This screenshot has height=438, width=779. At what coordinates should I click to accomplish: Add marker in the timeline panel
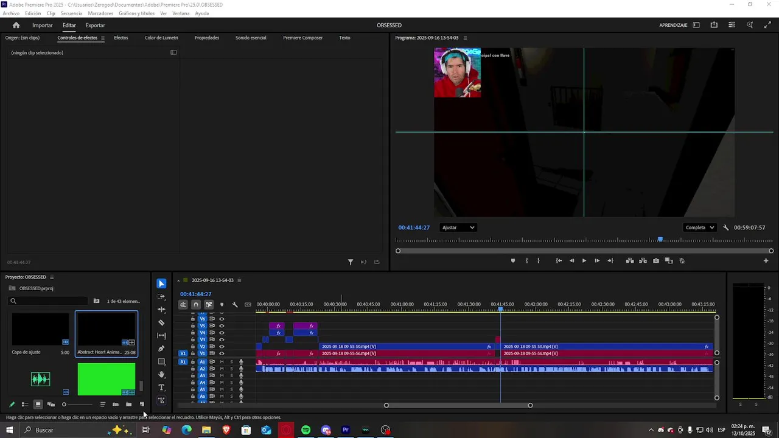(x=222, y=304)
